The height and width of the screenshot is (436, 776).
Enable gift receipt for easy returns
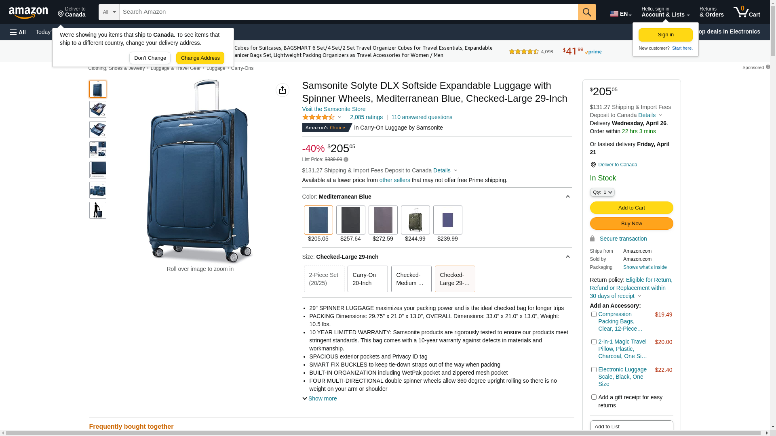(x=594, y=397)
